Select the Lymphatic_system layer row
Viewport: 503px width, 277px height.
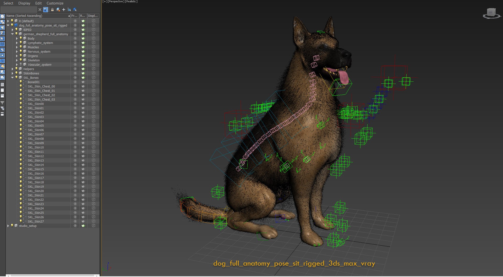[x=40, y=43]
